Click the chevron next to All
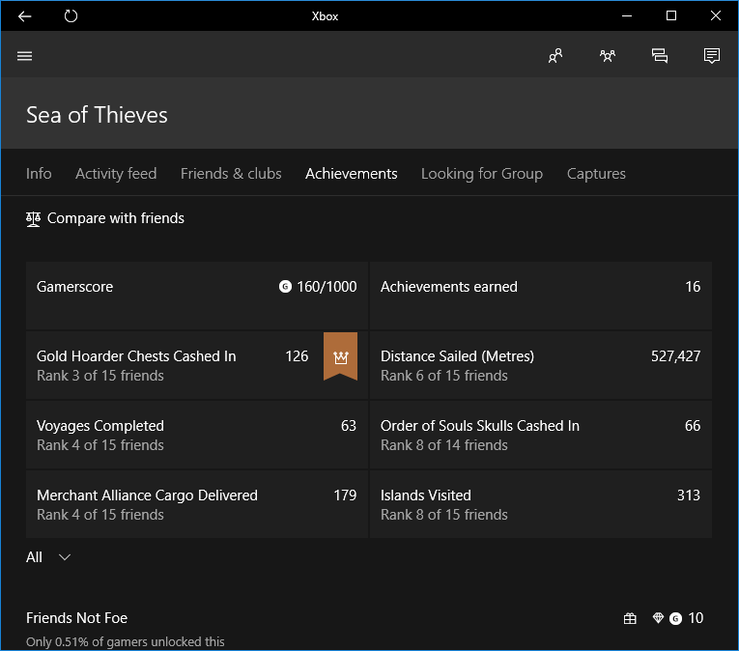 pyautogui.click(x=65, y=557)
